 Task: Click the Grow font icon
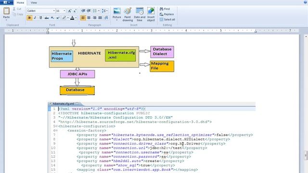(69, 11)
